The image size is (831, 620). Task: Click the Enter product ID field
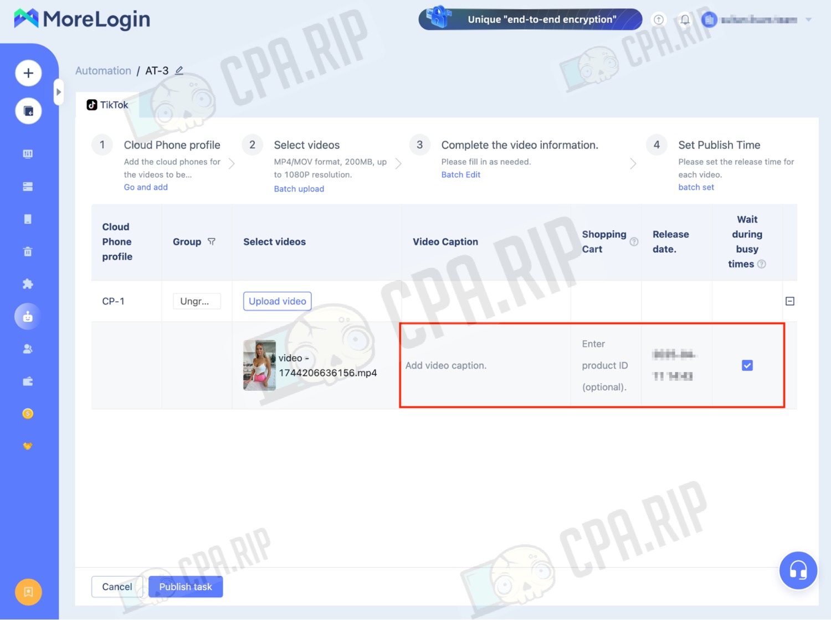[605, 365]
